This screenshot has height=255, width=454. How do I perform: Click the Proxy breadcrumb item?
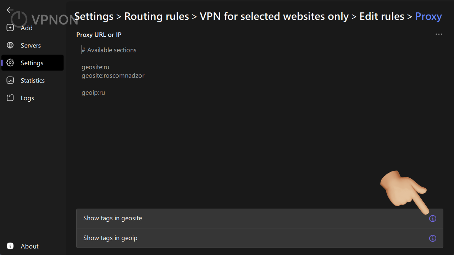click(x=428, y=16)
